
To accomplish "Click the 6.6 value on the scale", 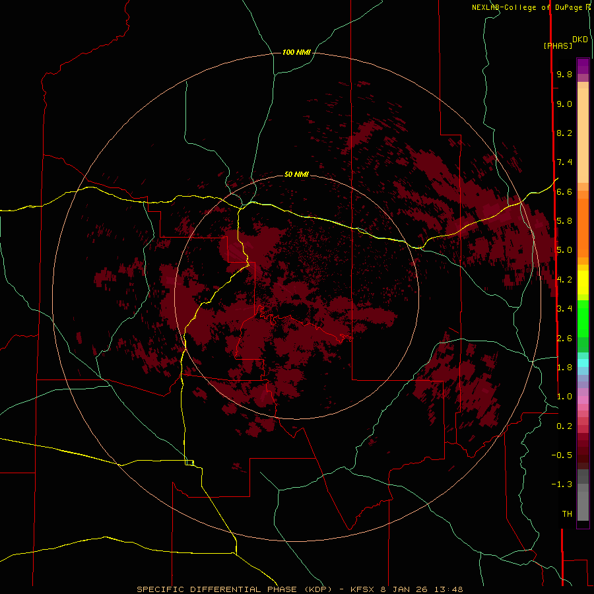I will 564,191.
